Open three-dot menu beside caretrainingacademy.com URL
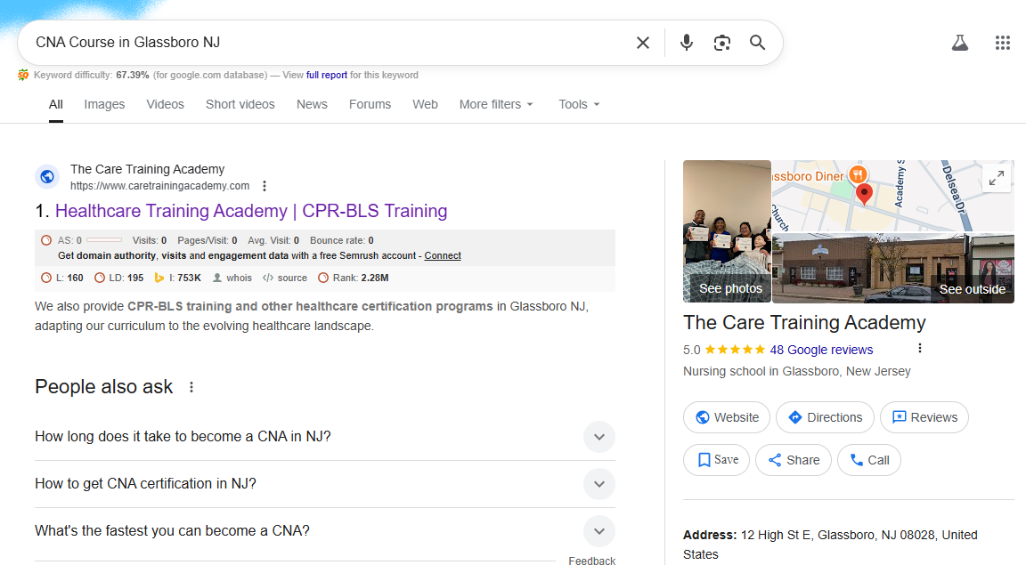1026x565 pixels. 265,186
